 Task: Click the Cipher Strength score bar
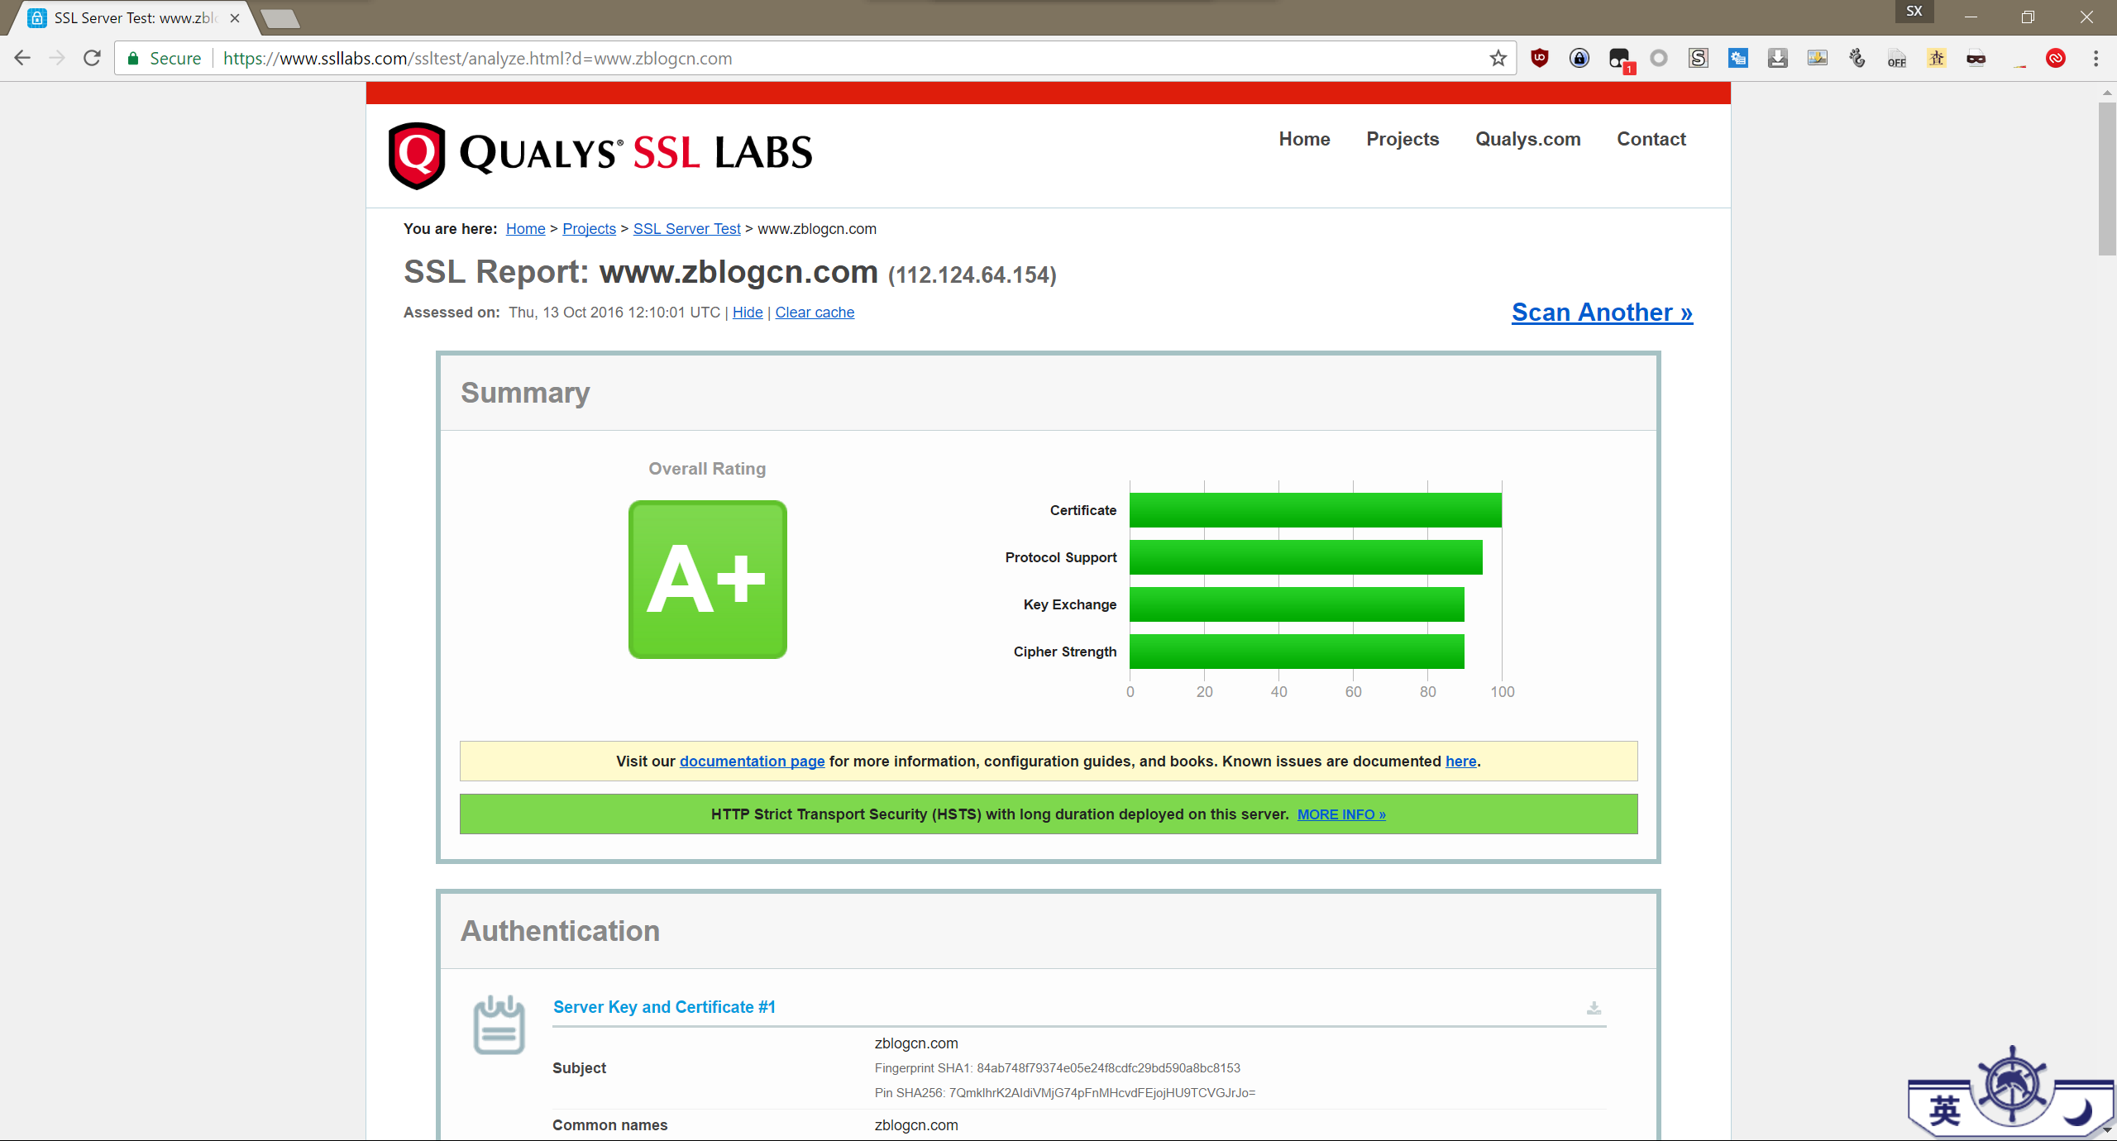point(1297,652)
